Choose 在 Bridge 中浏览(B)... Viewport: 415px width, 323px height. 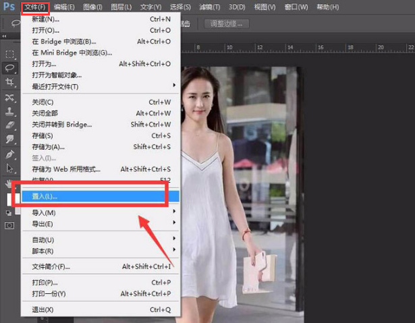pos(101,42)
